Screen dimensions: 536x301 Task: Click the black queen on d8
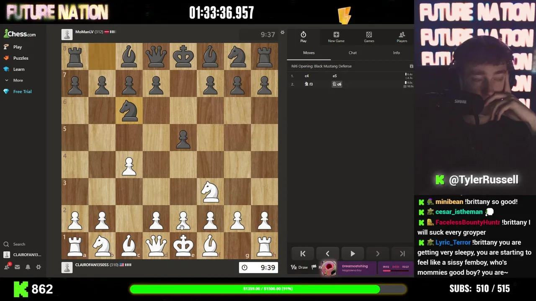click(x=156, y=56)
